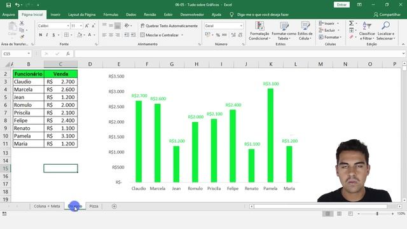
Task: Align text left
Action: (104, 35)
